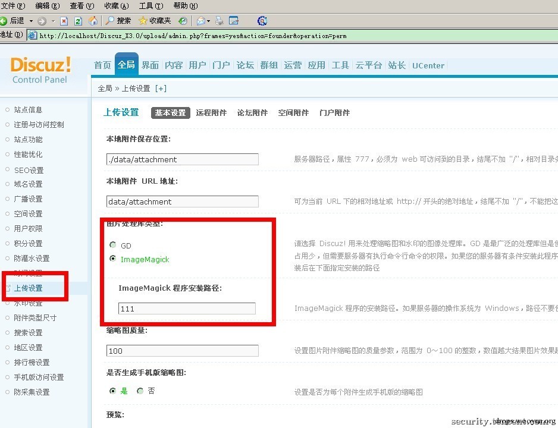Go to UCenter in top navigation
Screen dimensions: 558x428
click(x=428, y=65)
